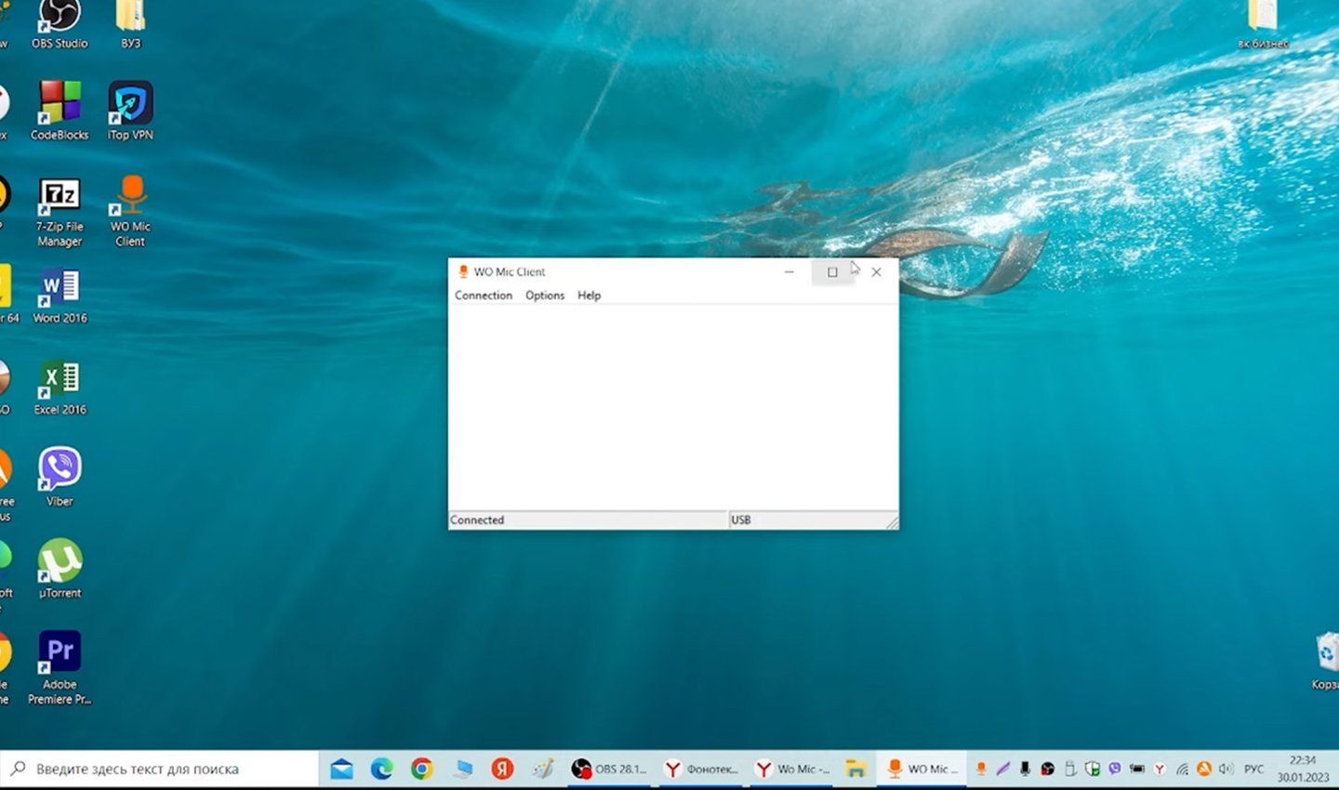Select the вк бизнес folder on desktop
Viewport: 1339px width, 790px height.
click(1263, 25)
